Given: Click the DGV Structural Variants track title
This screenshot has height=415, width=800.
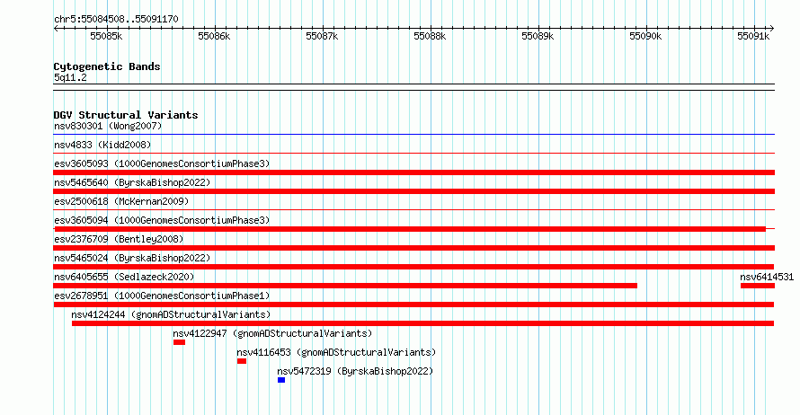Looking at the screenshot, I should (x=126, y=115).
